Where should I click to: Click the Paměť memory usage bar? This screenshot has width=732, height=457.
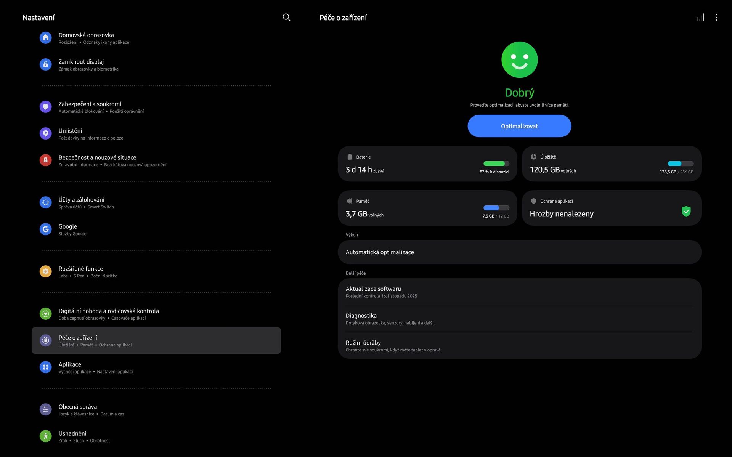coord(496,208)
